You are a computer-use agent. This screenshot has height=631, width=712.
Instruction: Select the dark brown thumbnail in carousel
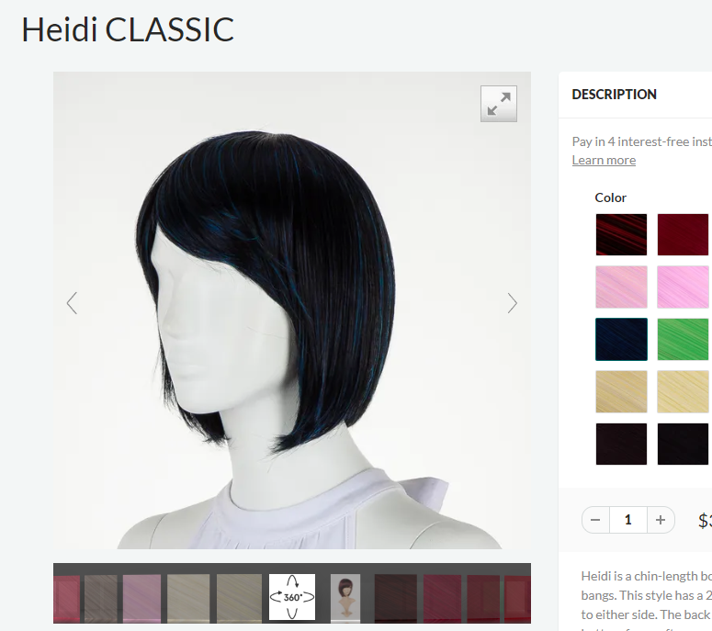coord(396,597)
